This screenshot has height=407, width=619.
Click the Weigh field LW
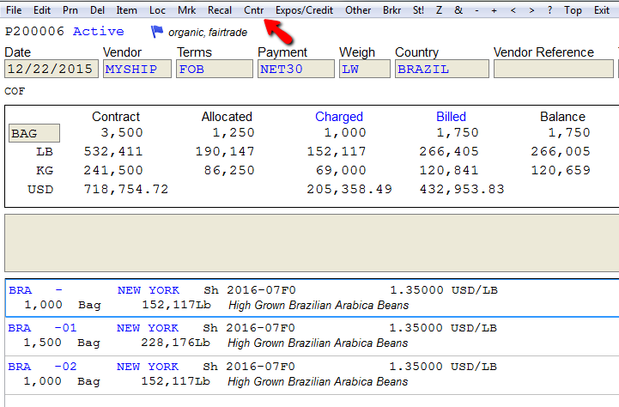(365, 69)
